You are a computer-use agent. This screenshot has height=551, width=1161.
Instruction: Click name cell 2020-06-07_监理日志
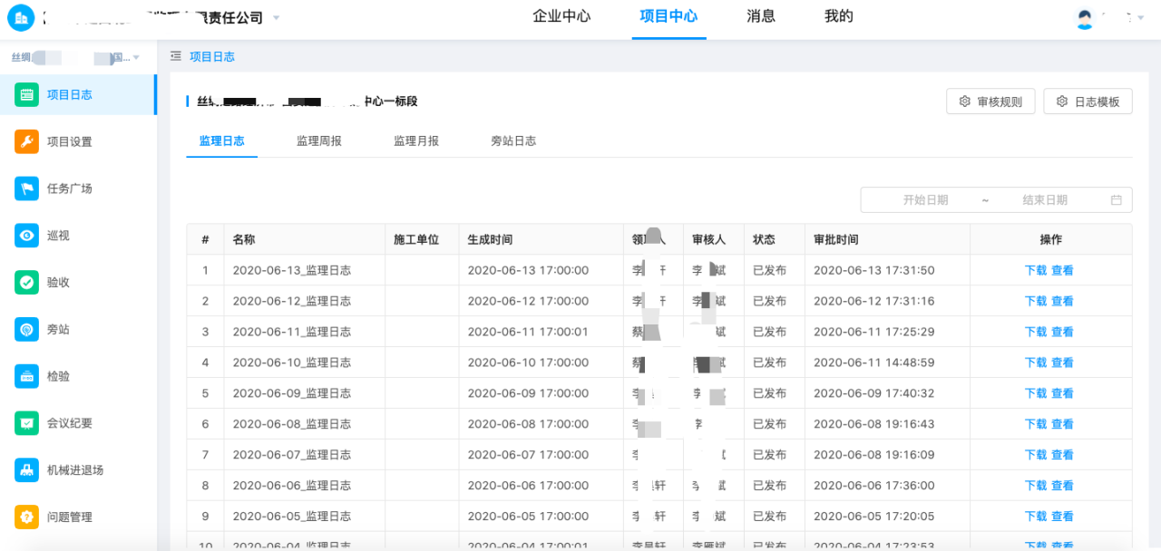click(x=292, y=455)
